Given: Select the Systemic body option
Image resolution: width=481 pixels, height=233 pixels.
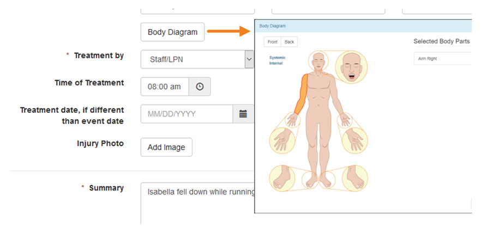Looking at the screenshot, I should (x=277, y=58).
